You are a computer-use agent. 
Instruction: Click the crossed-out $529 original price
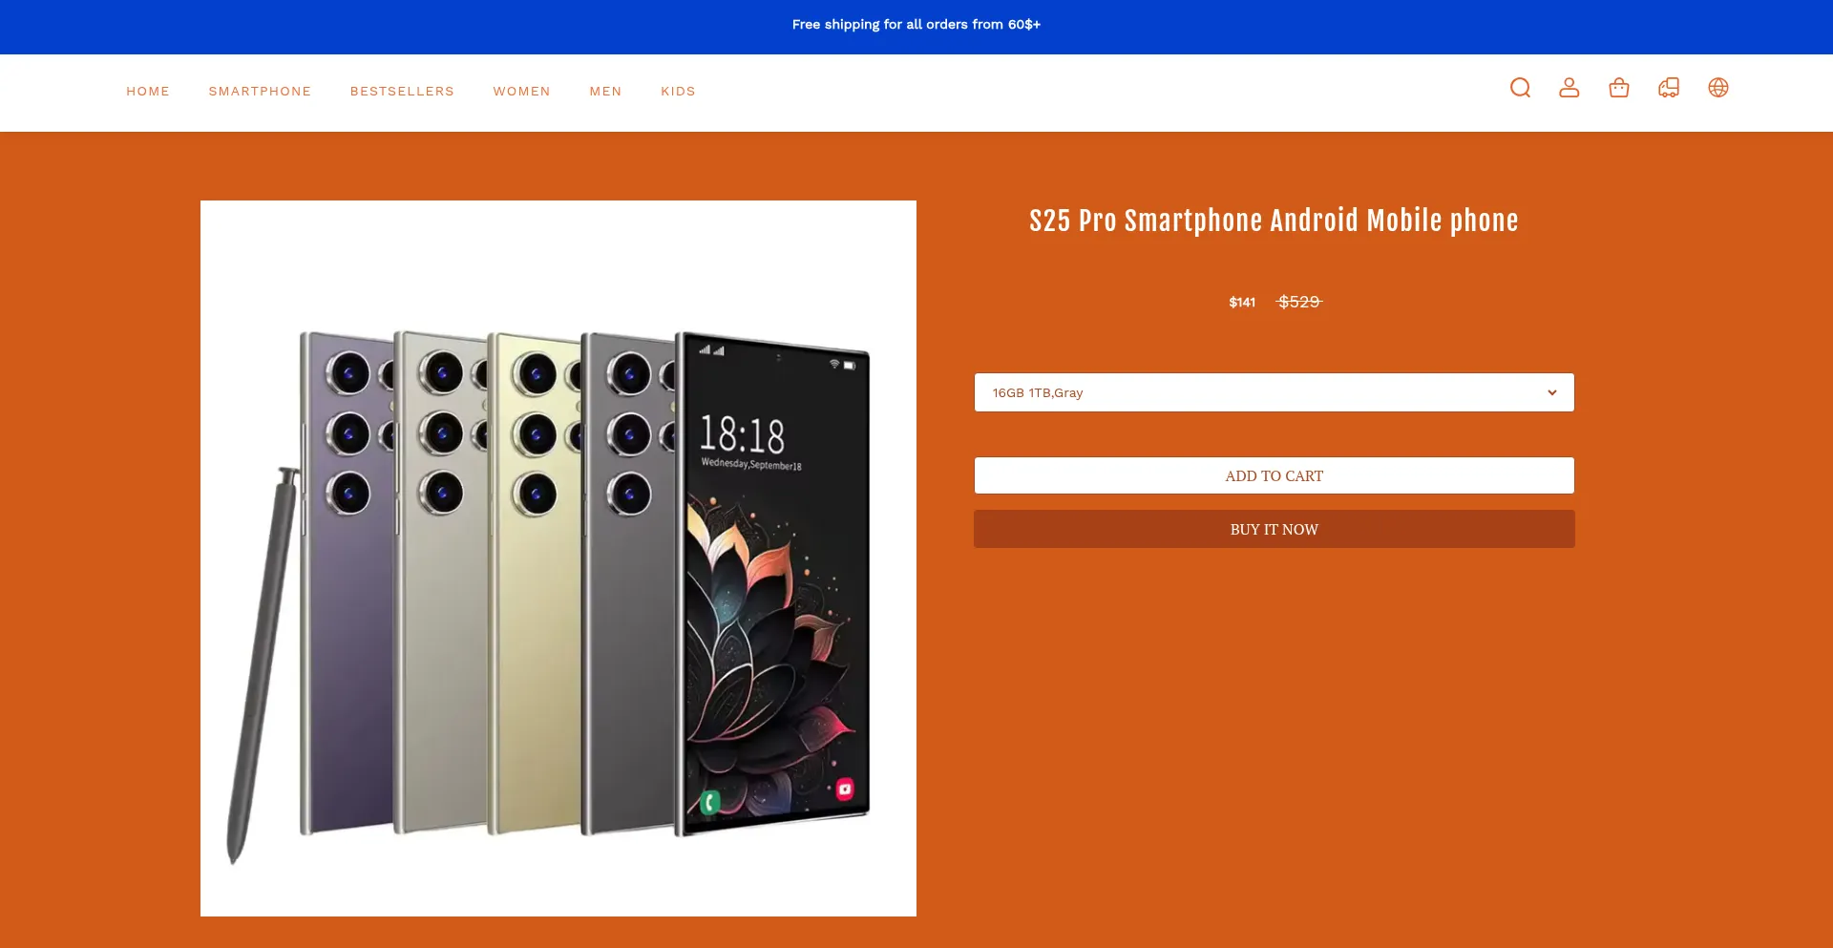pyautogui.click(x=1299, y=302)
